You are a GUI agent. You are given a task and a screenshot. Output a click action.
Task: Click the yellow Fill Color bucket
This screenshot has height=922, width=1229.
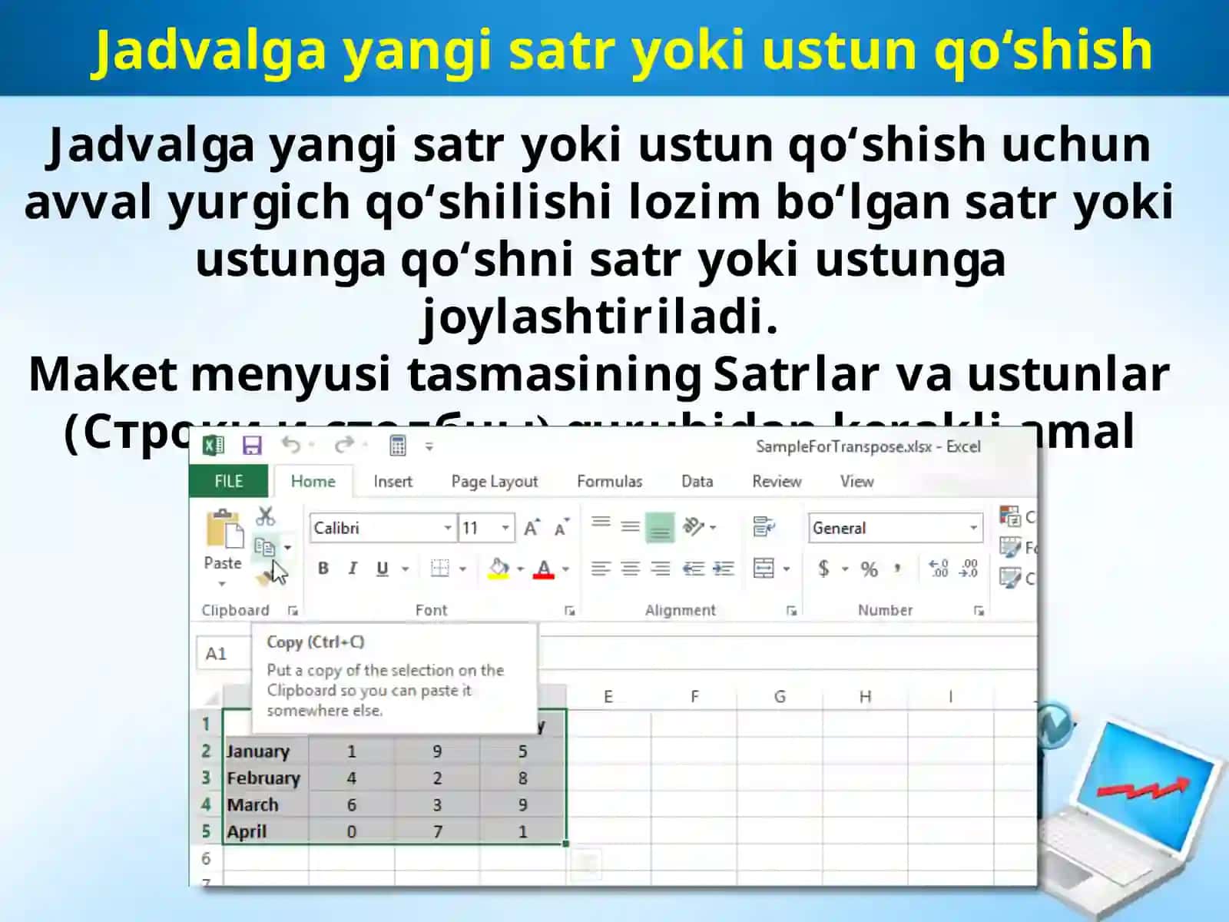coord(499,569)
